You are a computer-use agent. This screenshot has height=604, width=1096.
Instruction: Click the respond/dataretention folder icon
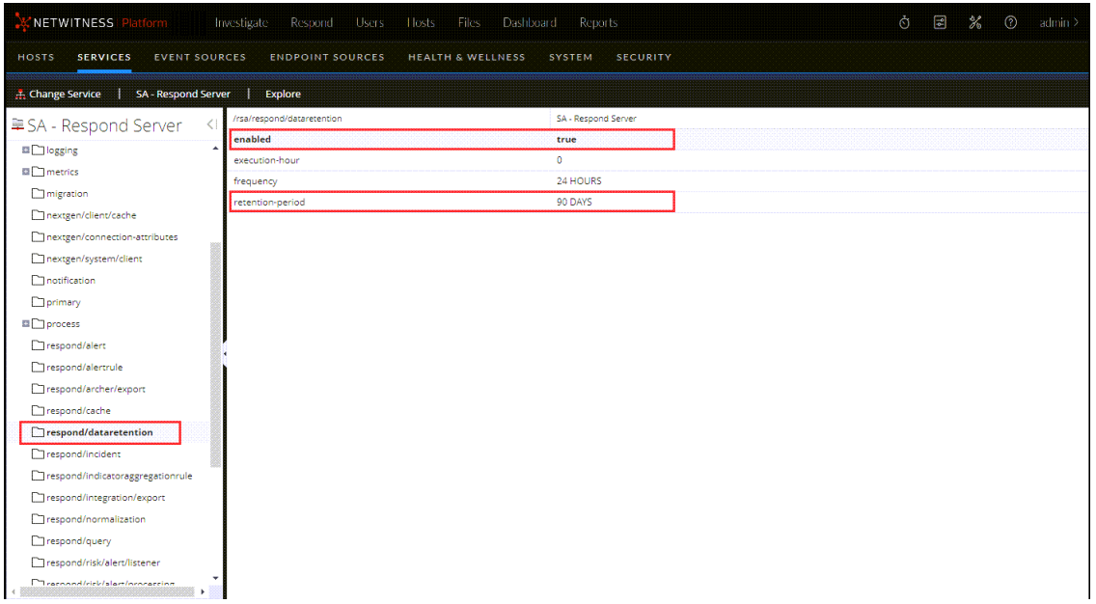point(39,432)
